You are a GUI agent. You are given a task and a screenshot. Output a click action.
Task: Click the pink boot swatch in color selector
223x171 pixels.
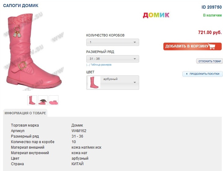pos(94,82)
